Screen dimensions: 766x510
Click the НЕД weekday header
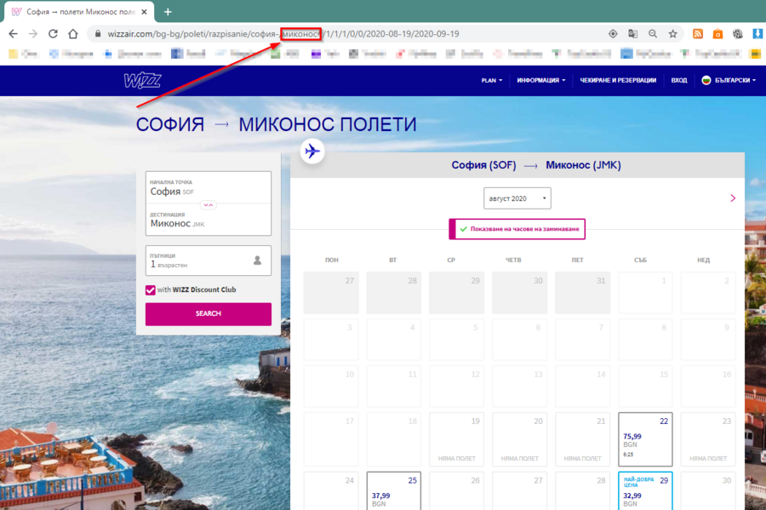(x=704, y=261)
